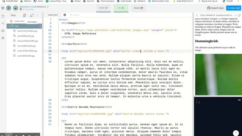Open Beauty and Joy bookmark

tap(208, 1)
